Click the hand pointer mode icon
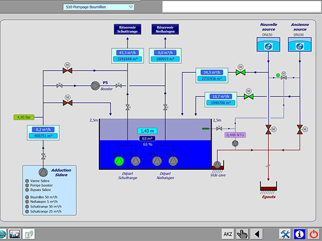322x241 pixels. [x=242, y=234]
